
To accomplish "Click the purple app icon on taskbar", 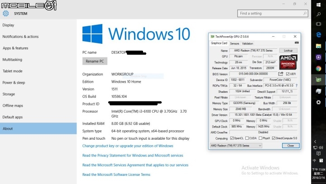I will [318, 57].
